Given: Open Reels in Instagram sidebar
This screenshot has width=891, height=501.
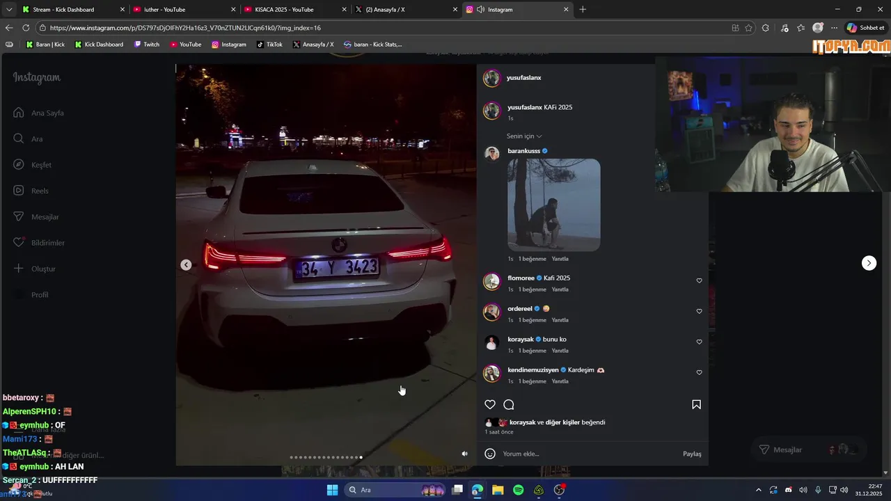Looking at the screenshot, I should pos(31,191).
